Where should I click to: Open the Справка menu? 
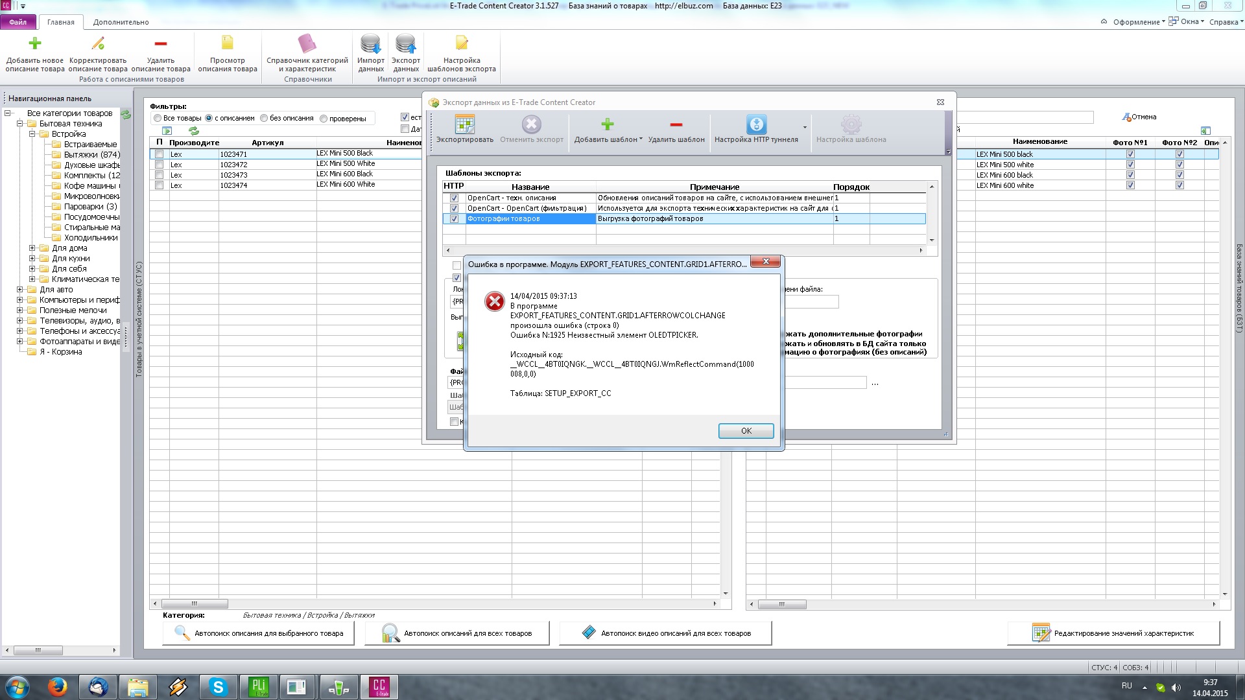tap(1227, 22)
